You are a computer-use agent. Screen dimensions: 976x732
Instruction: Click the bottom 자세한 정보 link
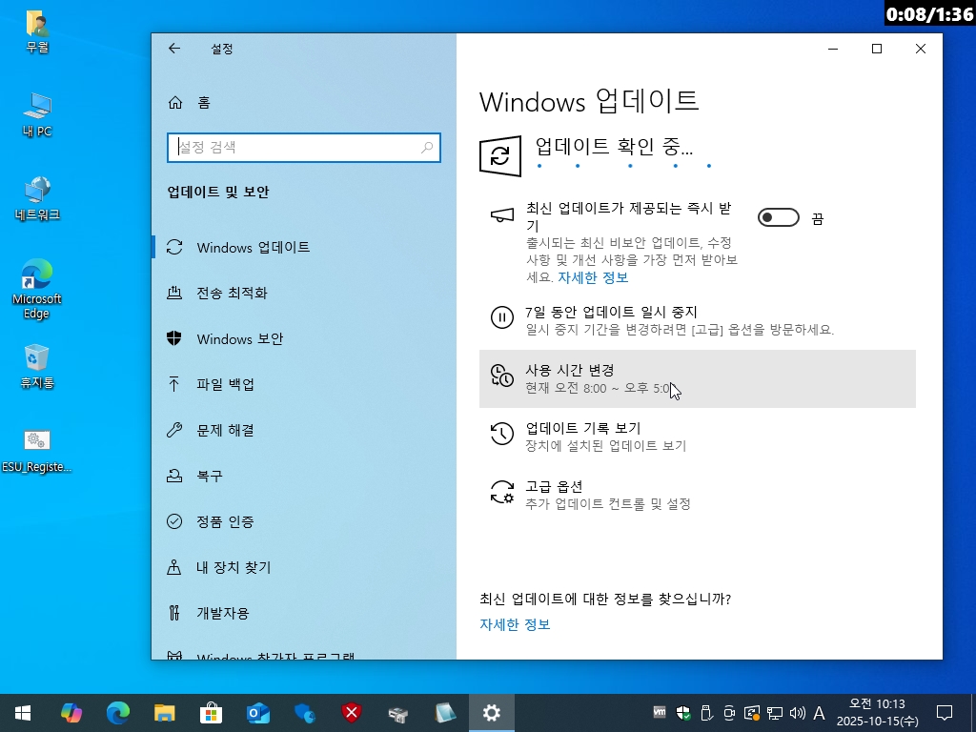tap(515, 624)
